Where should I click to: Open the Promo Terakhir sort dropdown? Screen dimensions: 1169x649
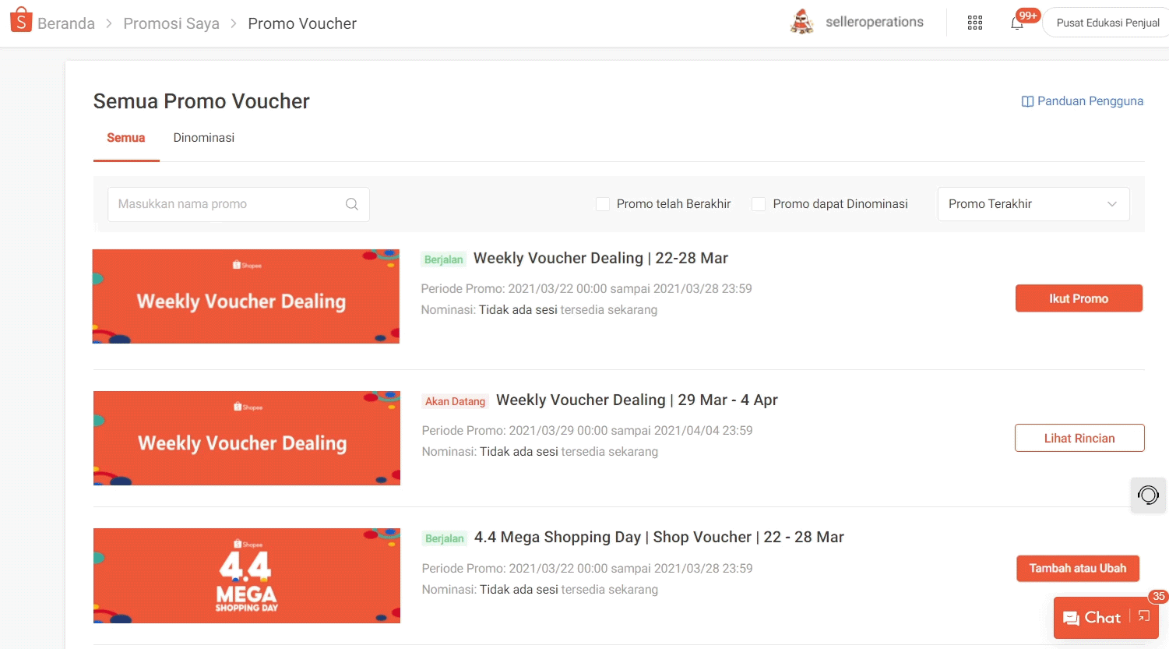pyautogui.click(x=1033, y=204)
